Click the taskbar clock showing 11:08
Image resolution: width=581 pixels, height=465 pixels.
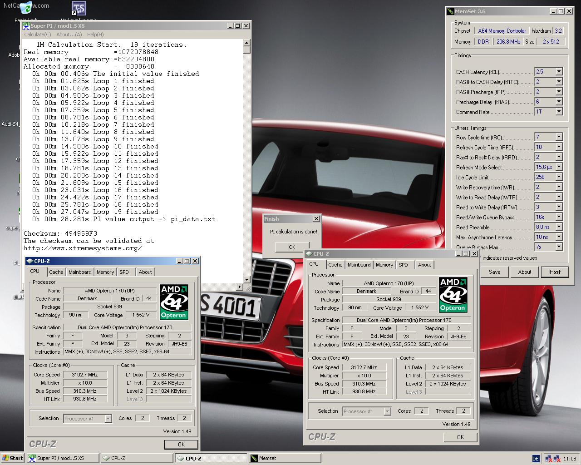(570, 459)
